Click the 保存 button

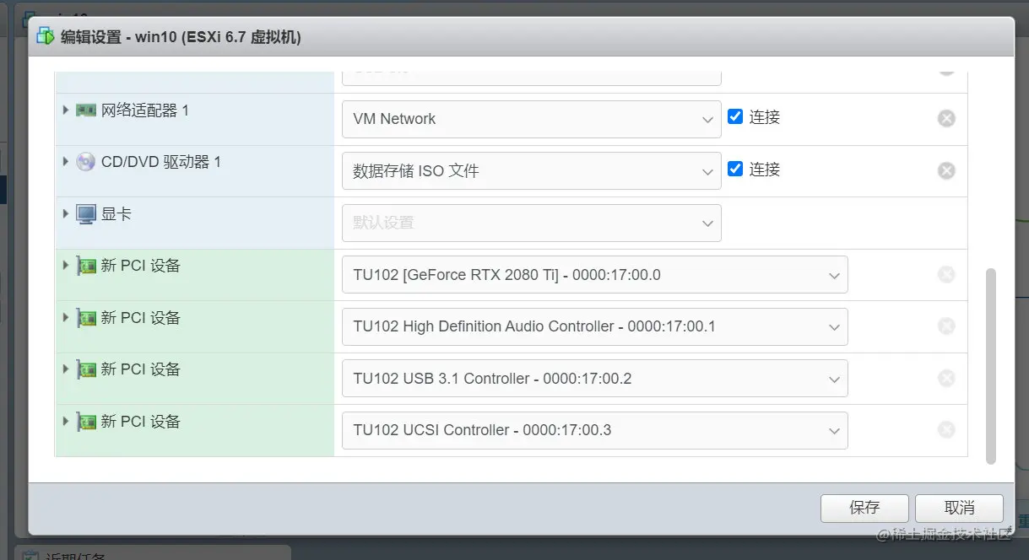pos(864,508)
